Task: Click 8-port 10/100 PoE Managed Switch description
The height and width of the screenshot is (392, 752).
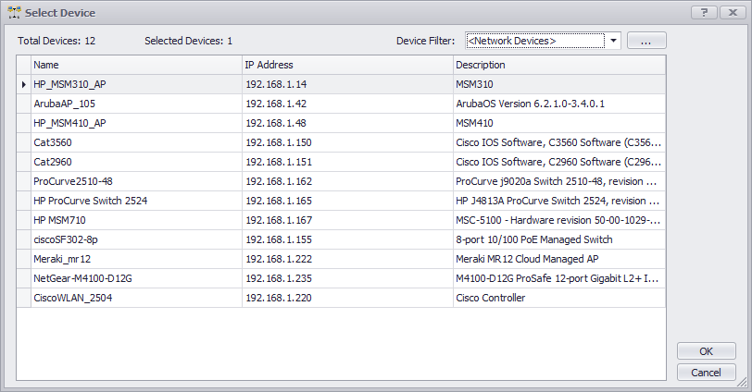Action: pos(559,239)
